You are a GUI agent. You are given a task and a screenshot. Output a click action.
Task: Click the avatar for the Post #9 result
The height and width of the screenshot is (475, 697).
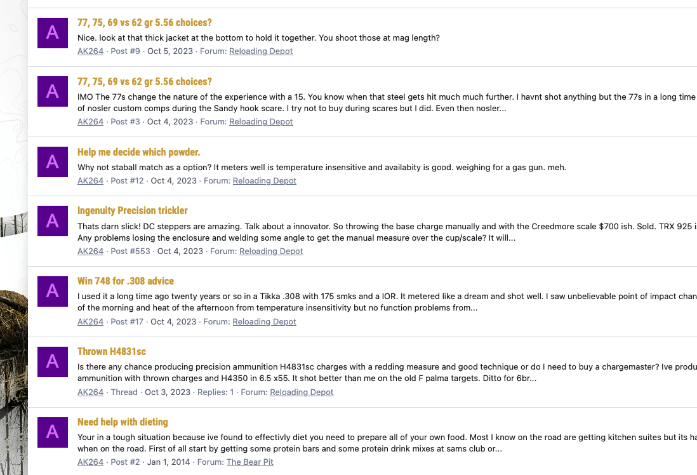[53, 32]
